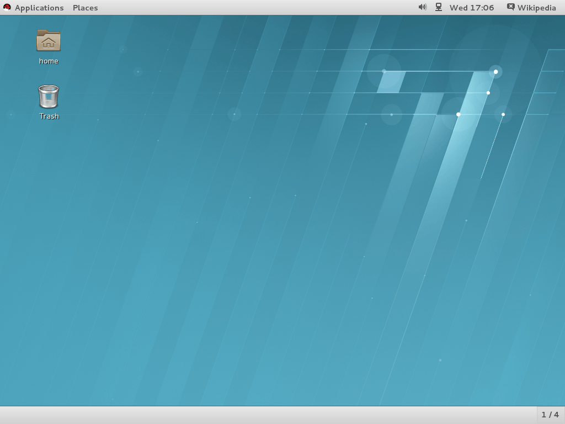565x424 pixels.
Task: Click the largest white dot on wallpaper
Action: coord(495,72)
